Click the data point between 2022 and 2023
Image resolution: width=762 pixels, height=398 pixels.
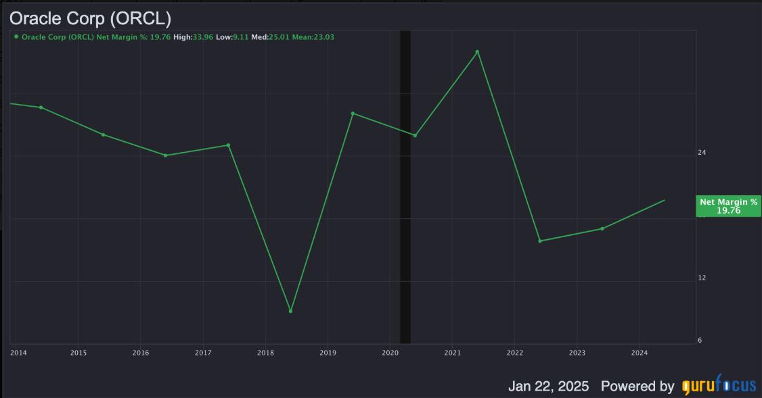coord(540,241)
